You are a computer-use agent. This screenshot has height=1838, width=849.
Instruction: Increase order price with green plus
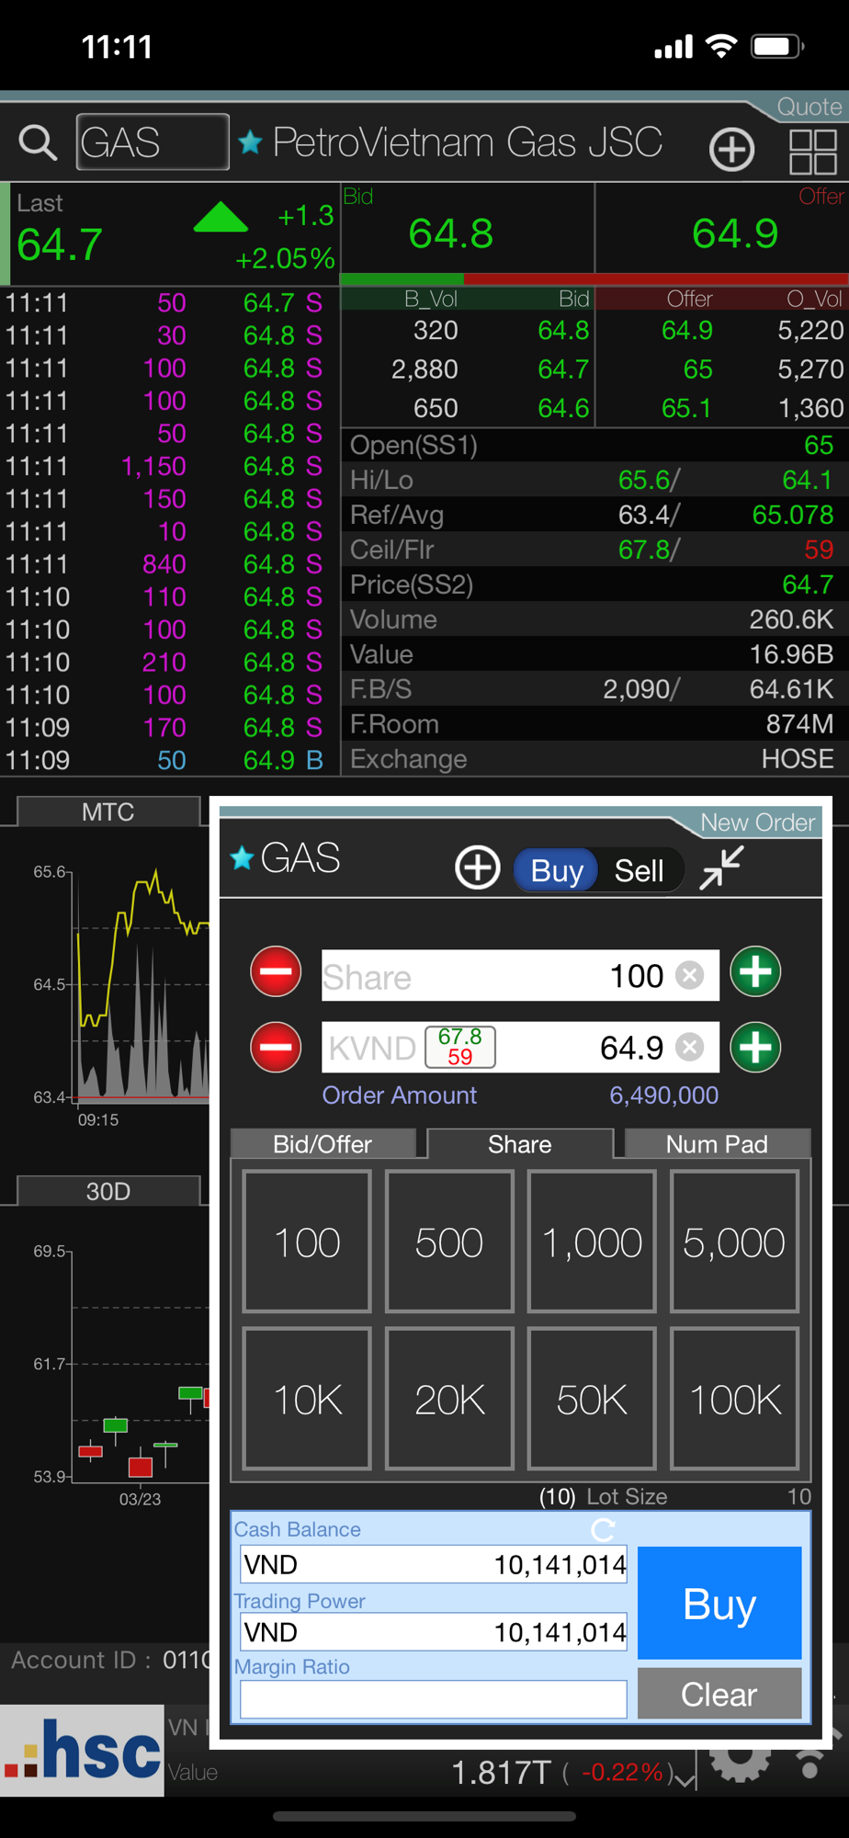pyautogui.click(x=755, y=1047)
